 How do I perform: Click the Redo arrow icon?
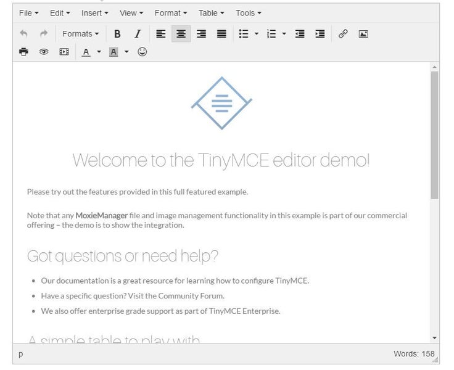44,34
